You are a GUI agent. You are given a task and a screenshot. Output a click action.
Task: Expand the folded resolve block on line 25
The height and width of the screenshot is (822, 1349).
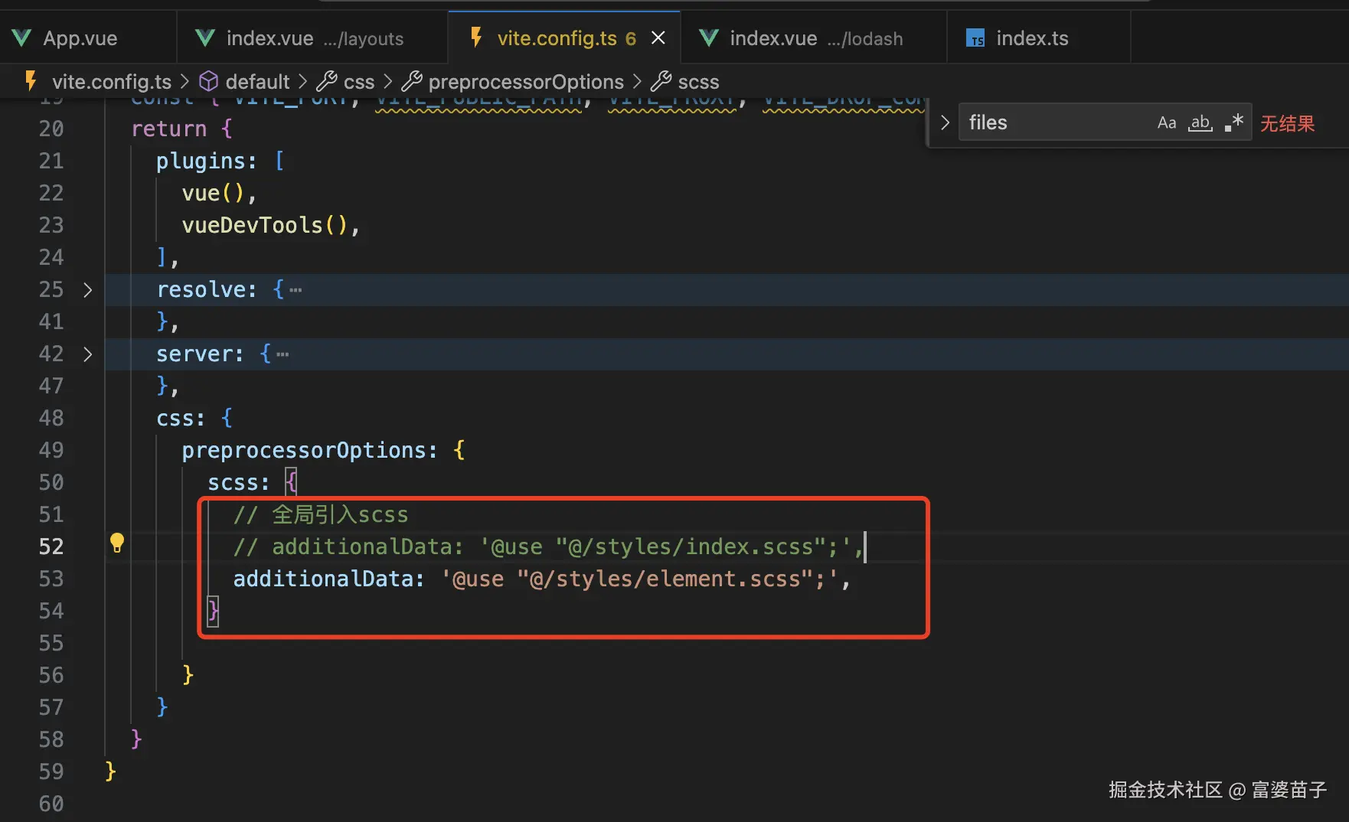tap(87, 289)
